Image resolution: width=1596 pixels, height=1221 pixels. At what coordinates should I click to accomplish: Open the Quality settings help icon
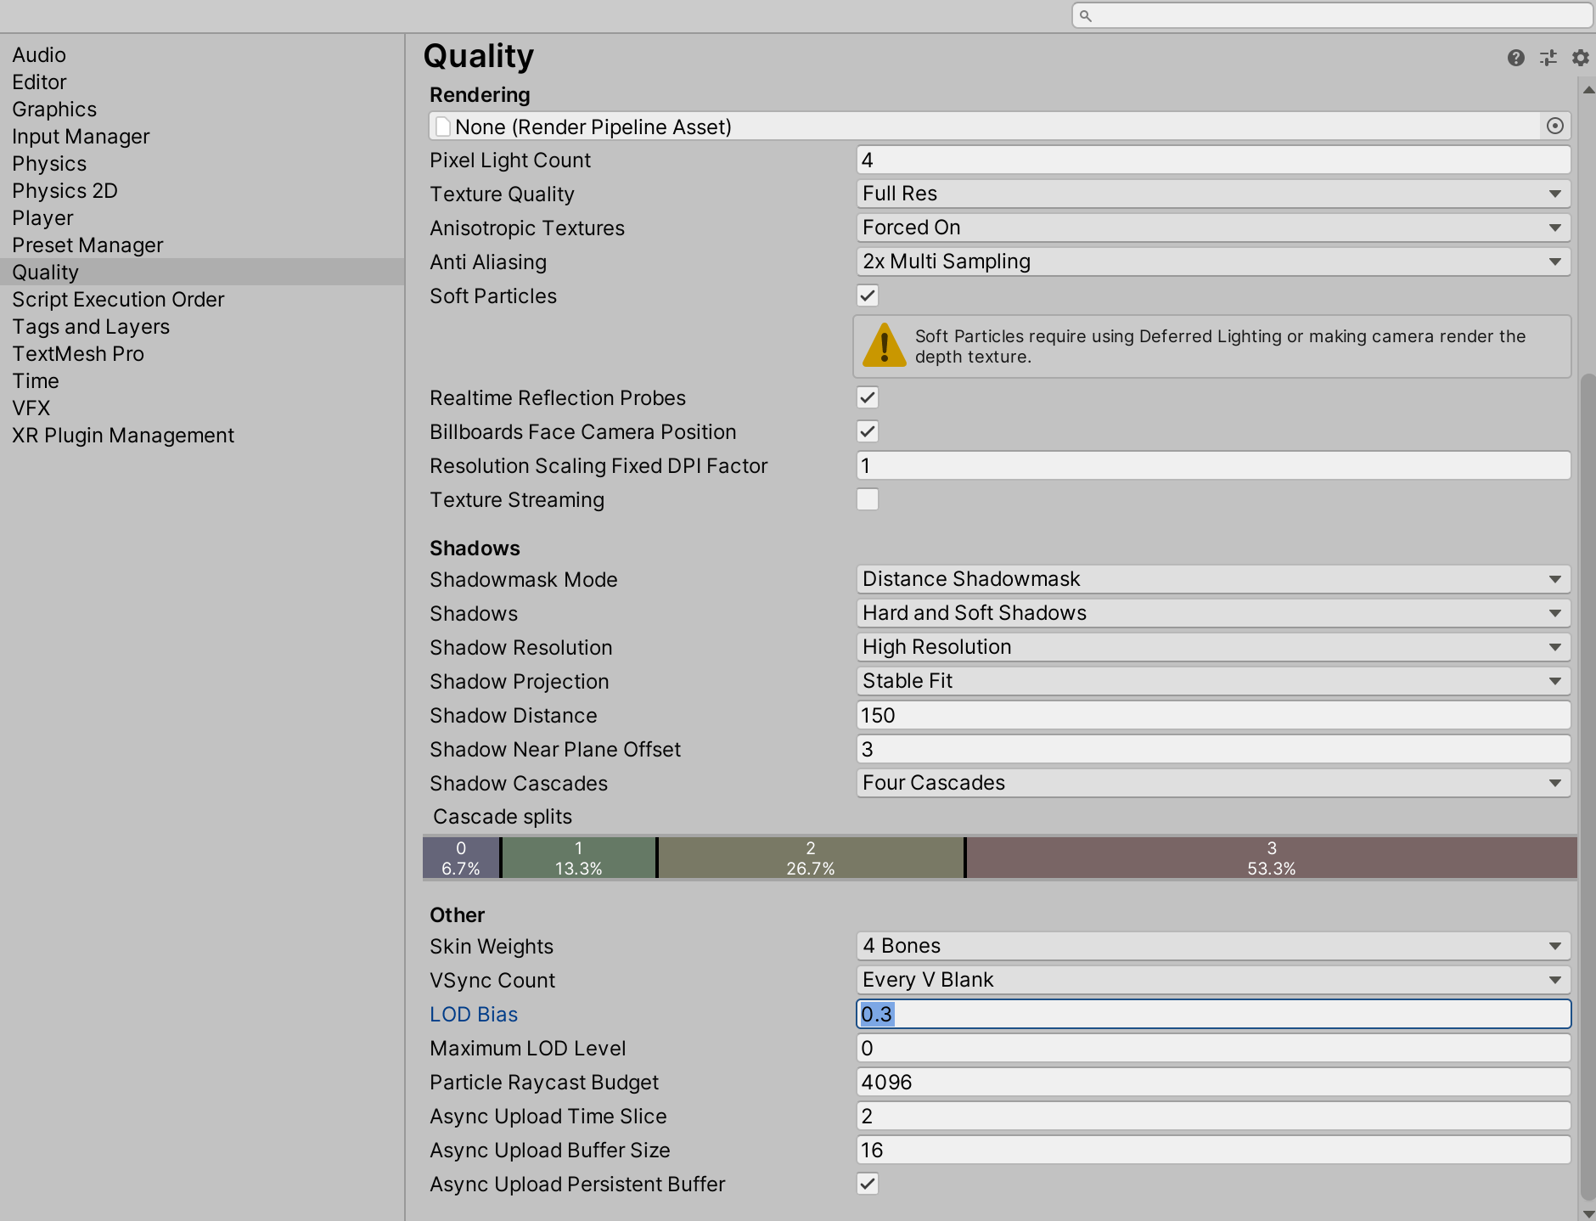coord(1516,58)
